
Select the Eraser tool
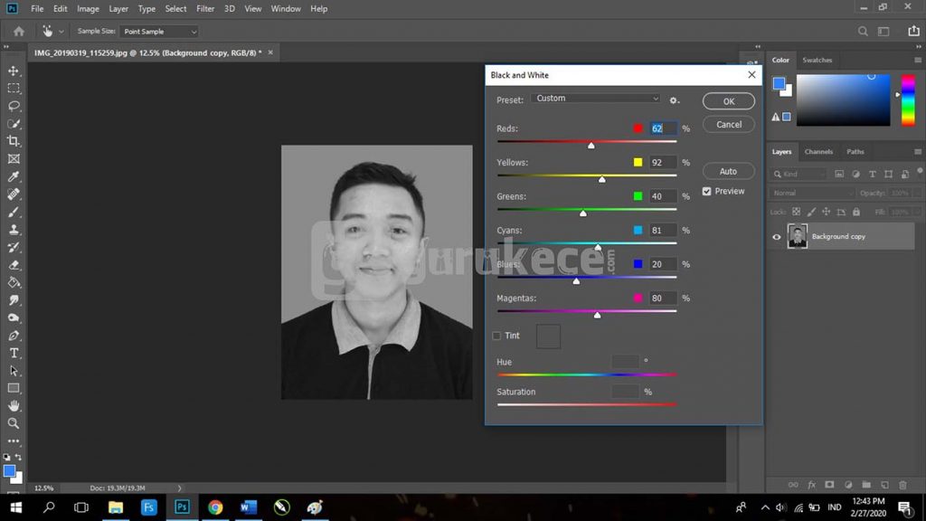tap(14, 265)
